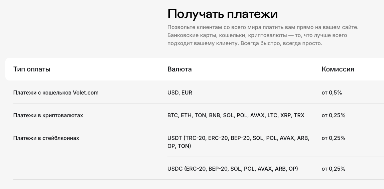Click the "Платежи с кошельков Volet.com" row label
Viewport: 384px width, 189px height.
tap(56, 93)
